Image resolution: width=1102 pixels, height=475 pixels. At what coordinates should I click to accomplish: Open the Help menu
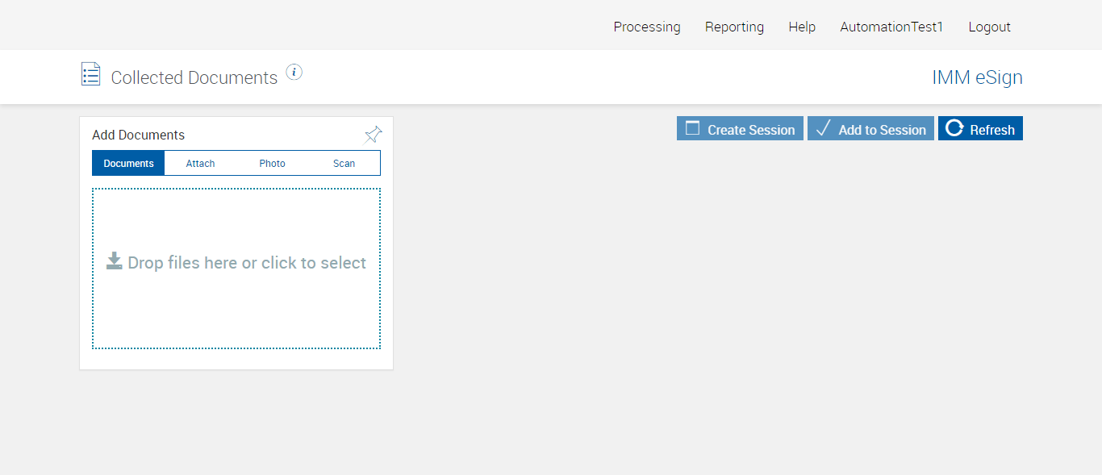(x=802, y=27)
